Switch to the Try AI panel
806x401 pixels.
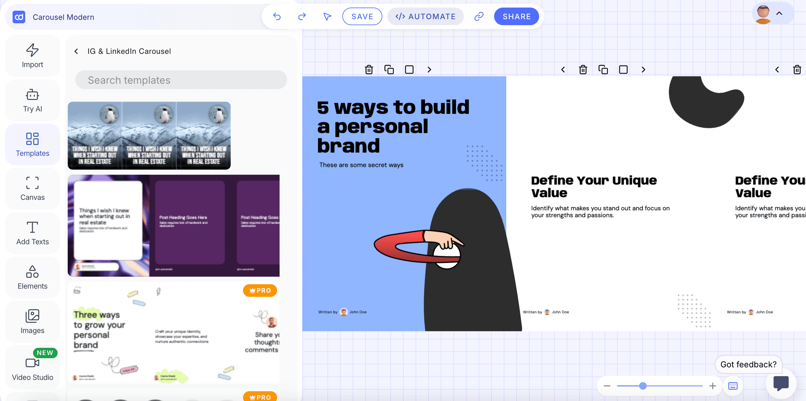pos(32,100)
